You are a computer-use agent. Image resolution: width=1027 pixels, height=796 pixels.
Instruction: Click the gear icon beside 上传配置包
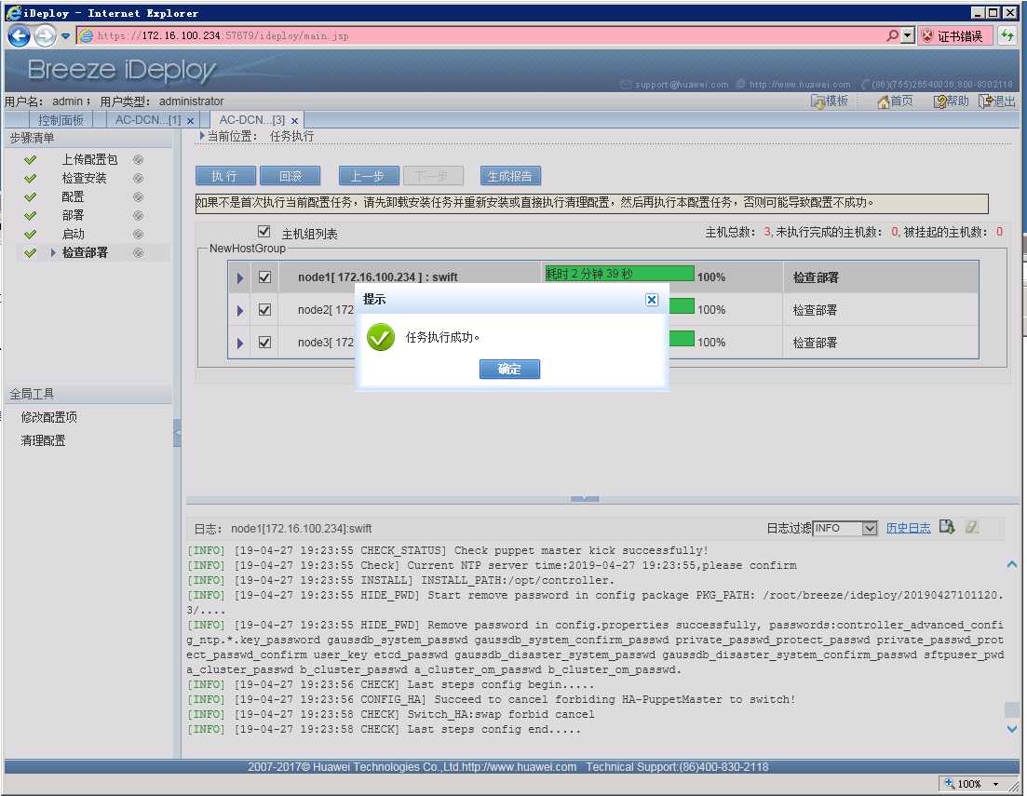[138, 159]
